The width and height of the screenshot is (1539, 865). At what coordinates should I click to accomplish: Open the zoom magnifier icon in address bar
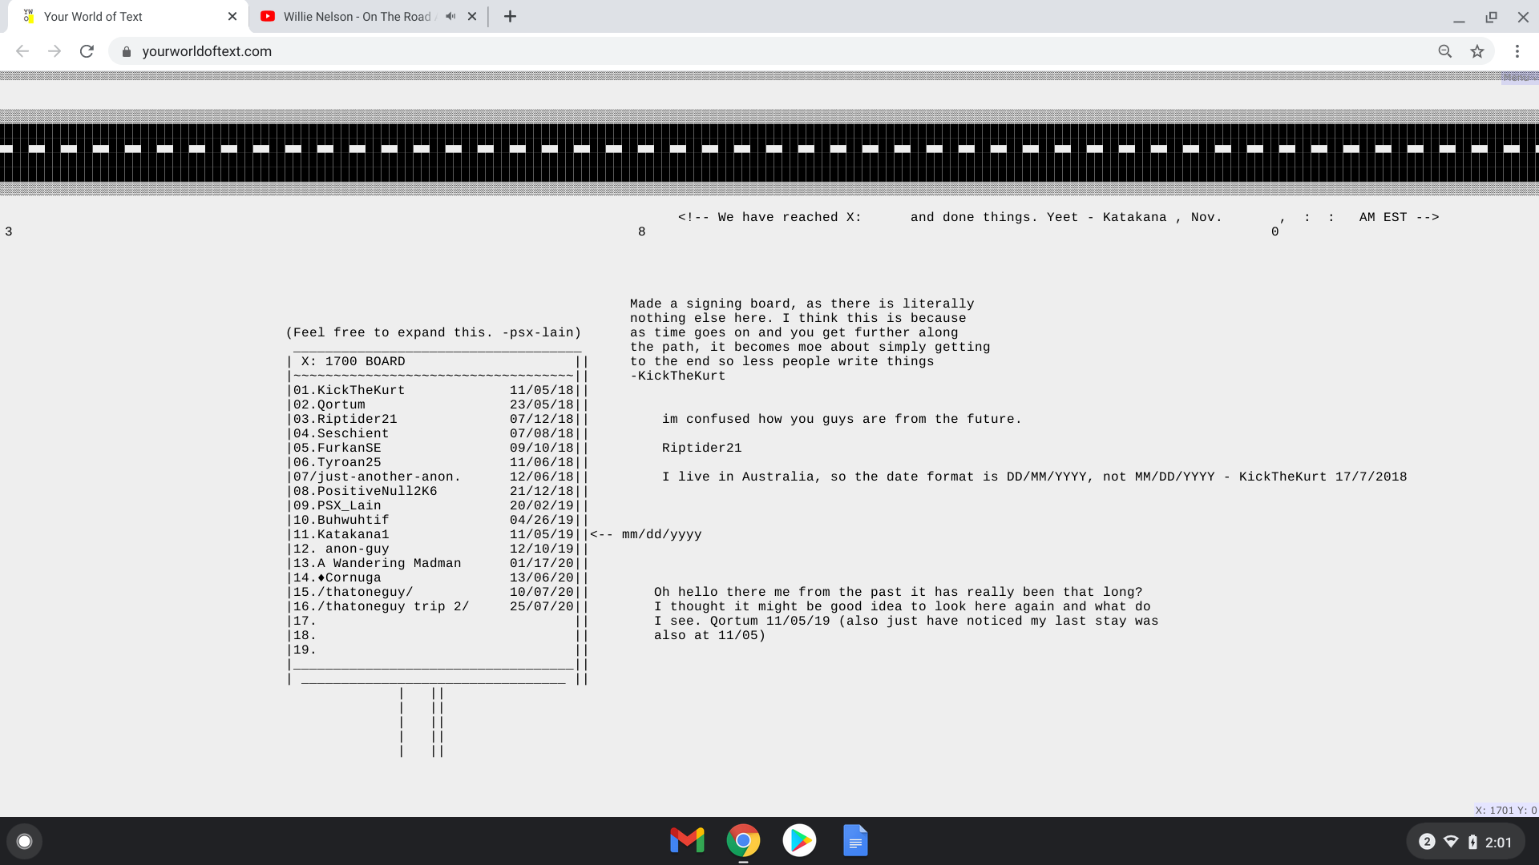click(1445, 51)
